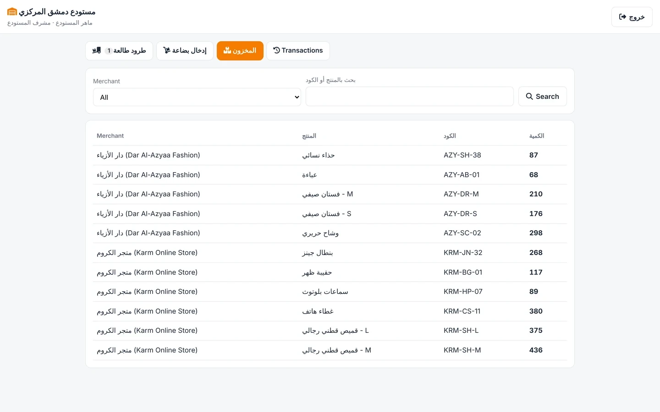Click the خروج logout button
This screenshot has height=412, width=660.
[632, 17]
